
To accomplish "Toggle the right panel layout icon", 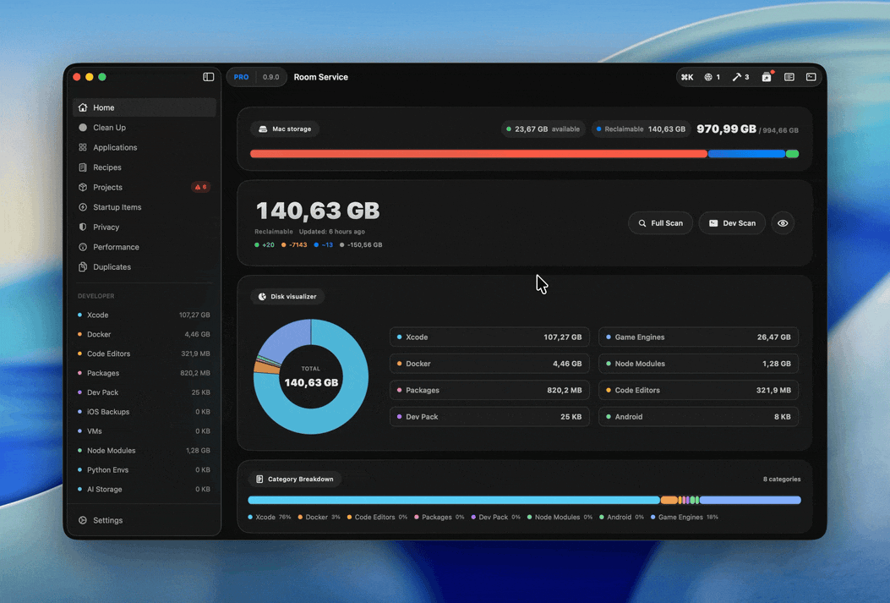I will [x=789, y=77].
